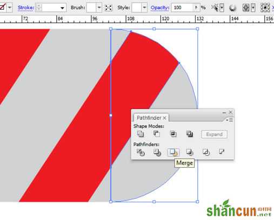Click Exclude overlapping shape areas icon
The width and height of the screenshot is (274, 220).
(190, 134)
